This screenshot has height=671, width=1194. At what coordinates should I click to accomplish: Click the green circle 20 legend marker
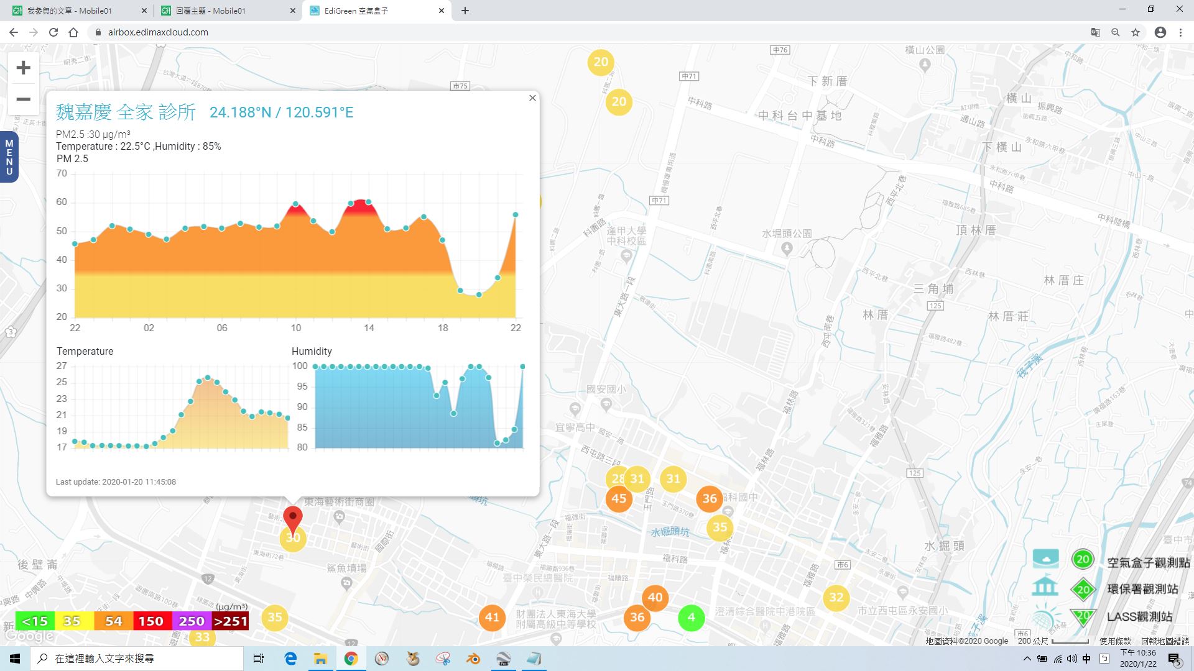[1083, 559]
